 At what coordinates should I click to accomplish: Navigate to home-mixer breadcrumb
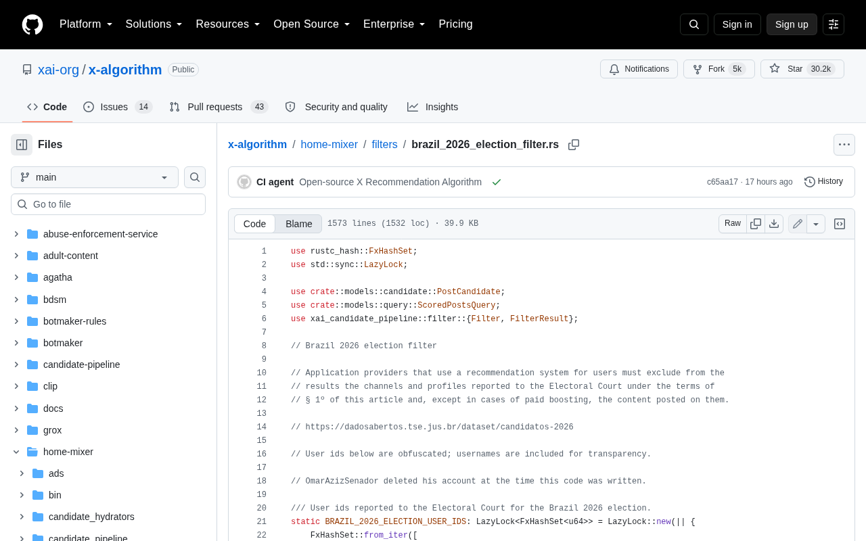(x=329, y=145)
